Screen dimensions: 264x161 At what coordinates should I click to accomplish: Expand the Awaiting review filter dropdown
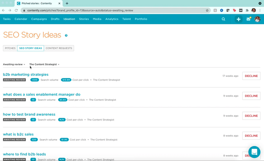click(14, 64)
